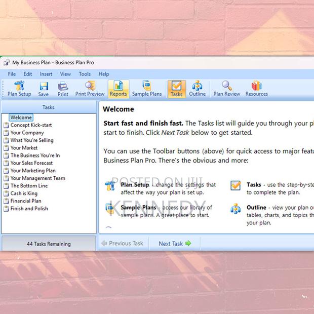The height and width of the screenshot is (314, 314).
Task: Open Print Preview from the toolbar
Action: click(x=90, y=88)
